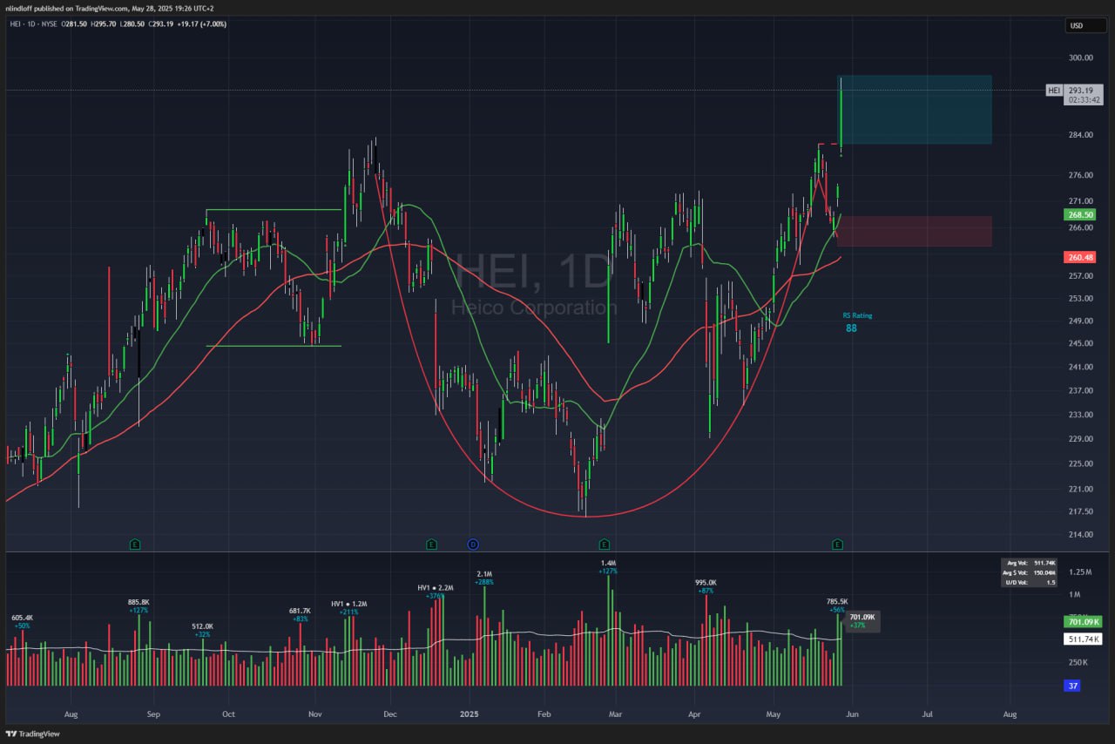Click the 293.19 current price label

pos(1085,90)
